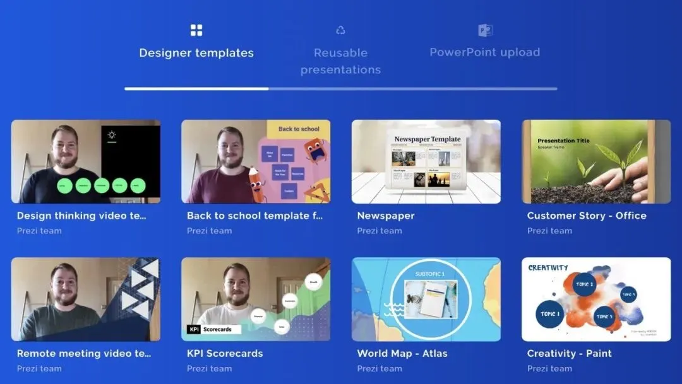Click the Designer templates grid icon
This screenshot has height=384, width=682.
click(x=196, y=30)
